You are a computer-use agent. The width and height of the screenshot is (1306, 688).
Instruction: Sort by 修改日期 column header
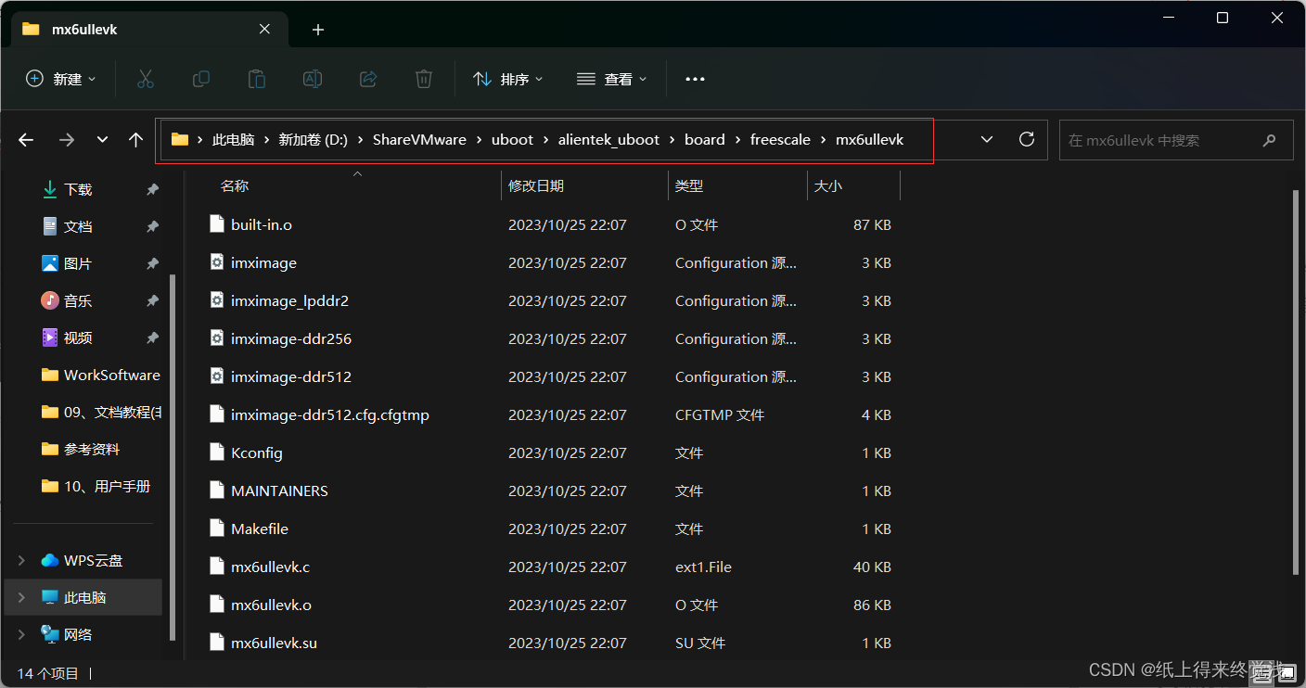[x=536, y=185]
